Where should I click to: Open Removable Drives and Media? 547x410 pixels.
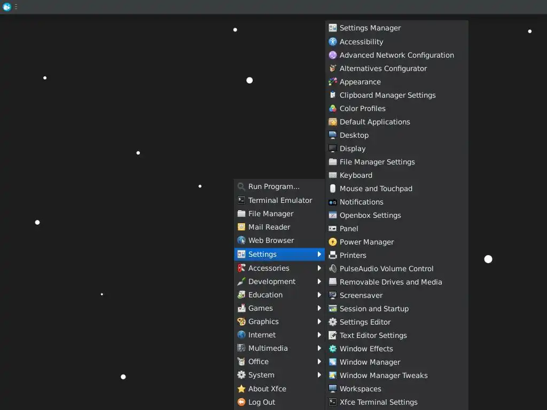(397, 282)
